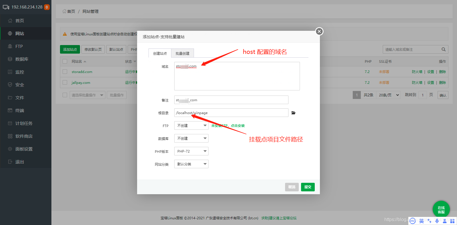Click the page jump confirm button
Viewport: 457px width, 225px height.
[x=443, y=95]
